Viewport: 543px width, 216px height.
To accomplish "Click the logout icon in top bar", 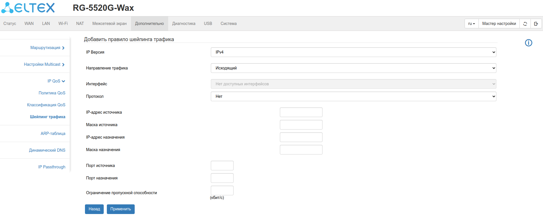I will (x=536, y=24).
